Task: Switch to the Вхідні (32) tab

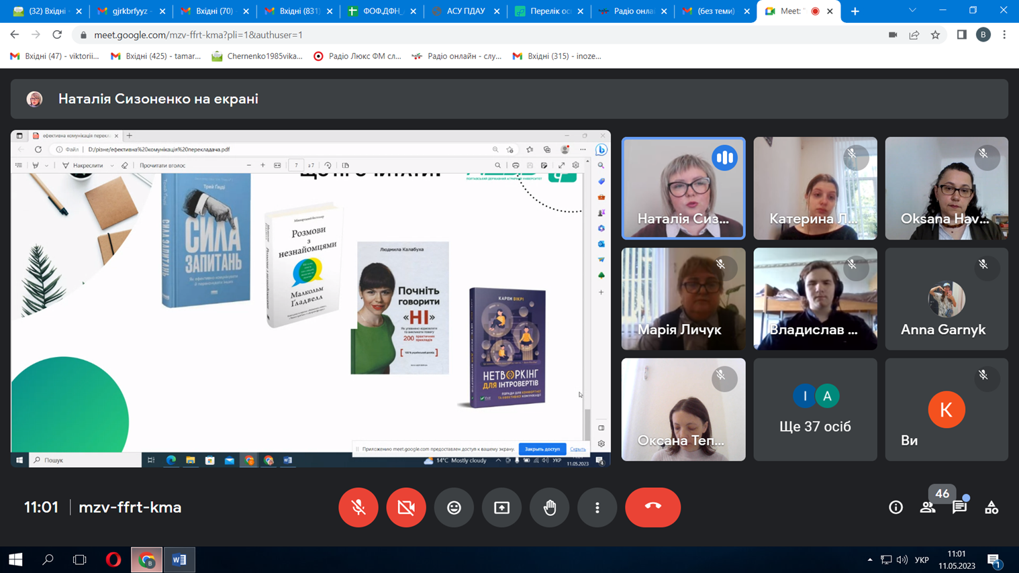Action: pyautogui.click(x=47, y=11)
